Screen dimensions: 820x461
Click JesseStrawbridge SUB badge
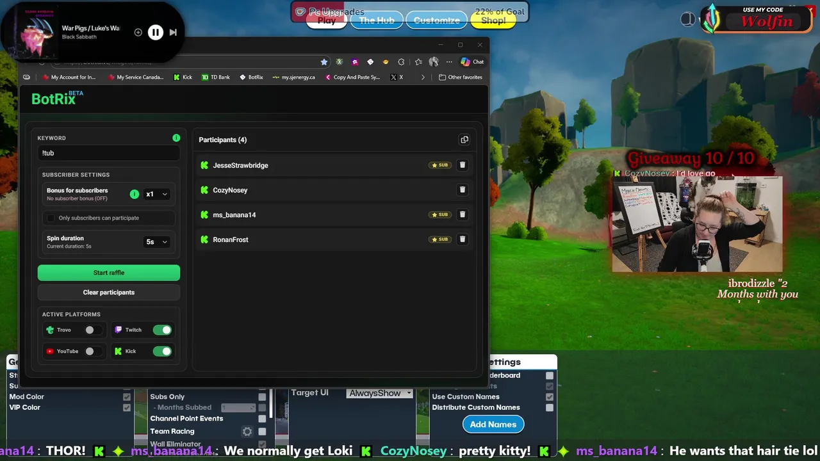tap(439, 165)
